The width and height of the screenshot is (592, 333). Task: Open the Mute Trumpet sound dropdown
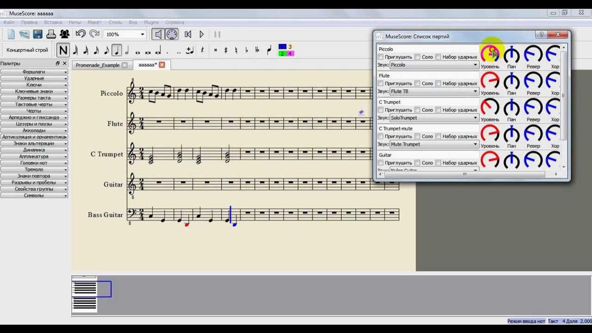point(434,144)
